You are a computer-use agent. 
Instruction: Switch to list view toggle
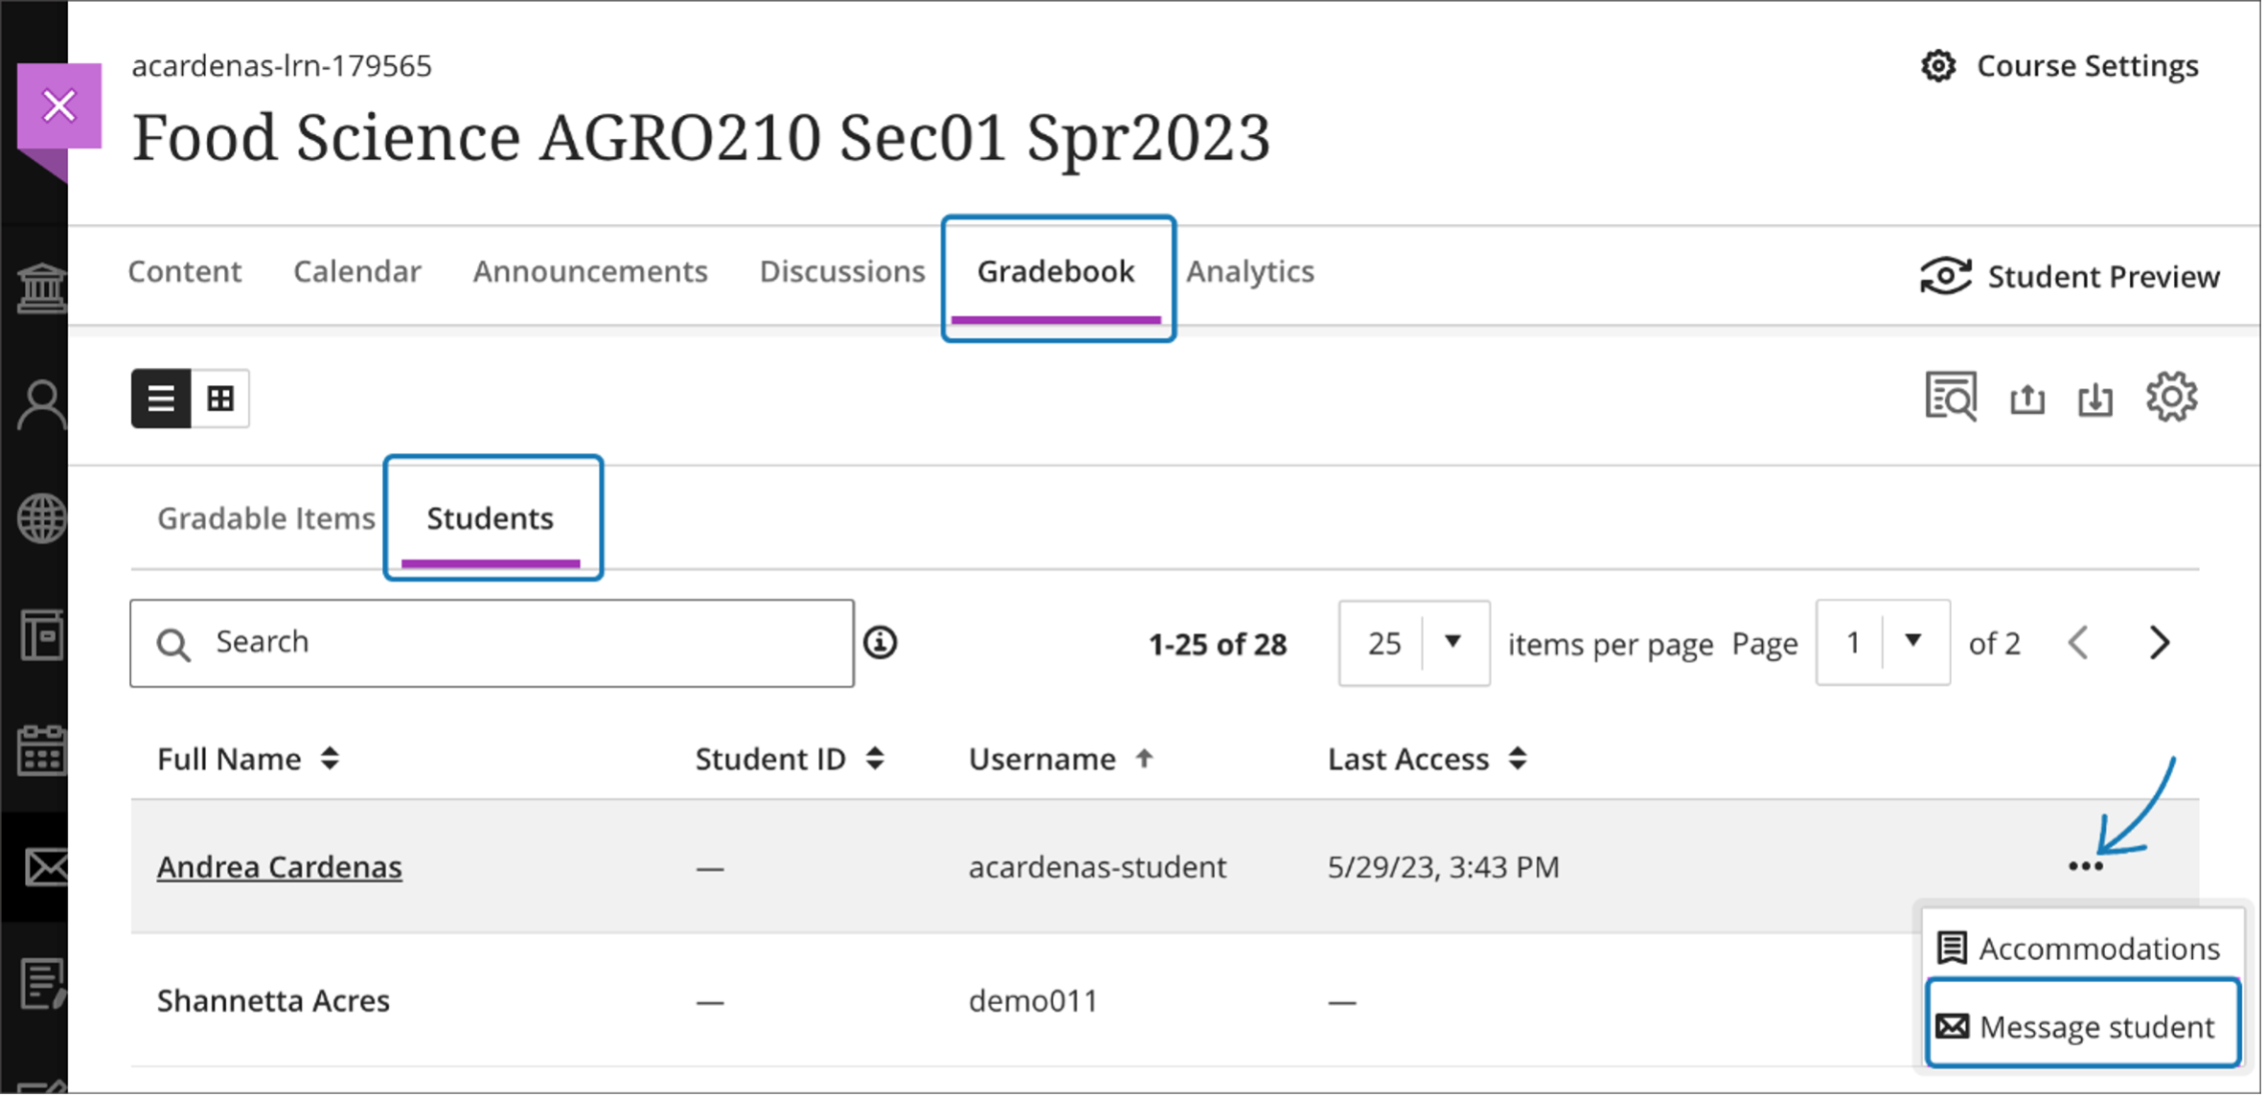(x=161, y=399)
